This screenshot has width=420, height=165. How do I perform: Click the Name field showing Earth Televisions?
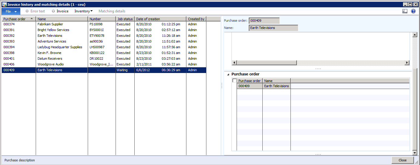click(273, 28)
